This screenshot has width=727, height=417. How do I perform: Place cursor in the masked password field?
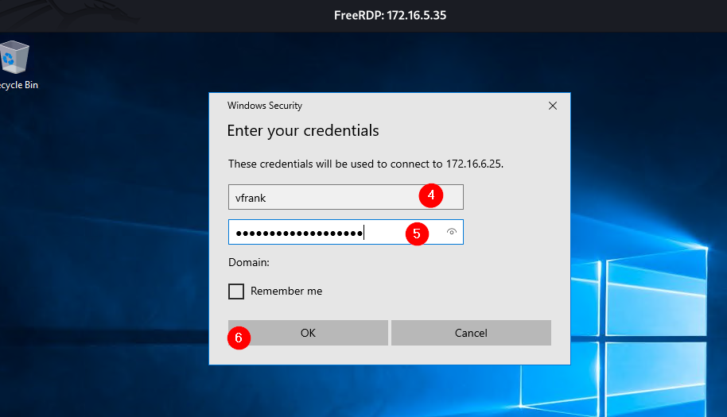point(346,232)
